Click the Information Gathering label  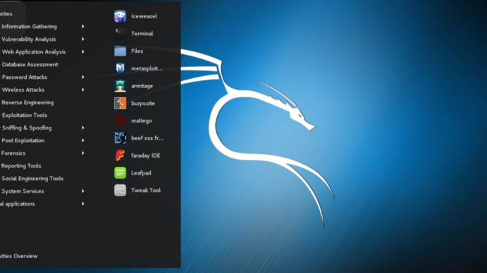pyautogui.click(x=29, y=27)
